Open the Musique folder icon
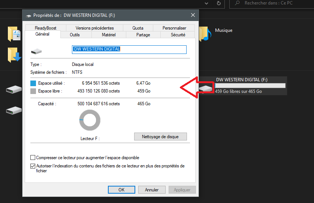Image resolution: width=314 pixels, height=203 pixels. tap(205, 34)
